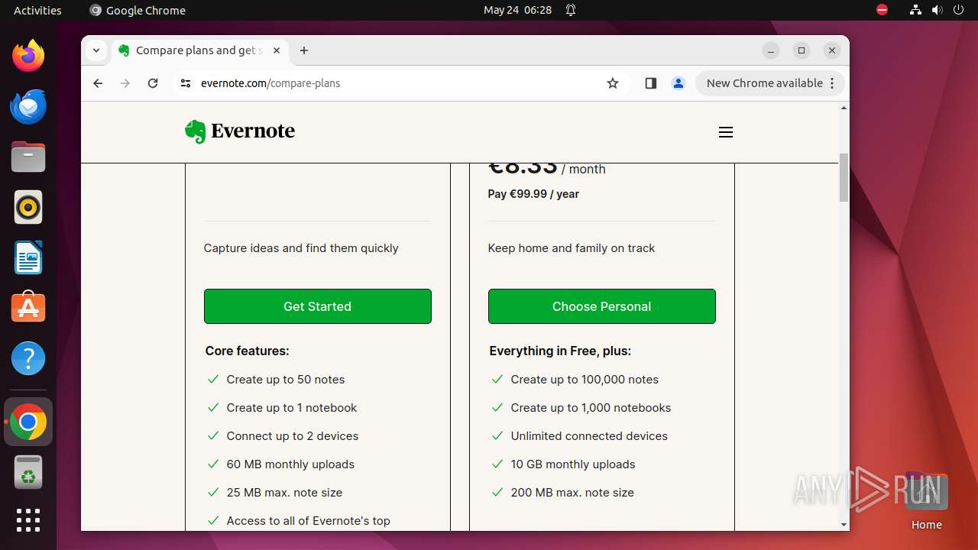
Task: Select the Compare plans tab
Action: pos(200,50)
